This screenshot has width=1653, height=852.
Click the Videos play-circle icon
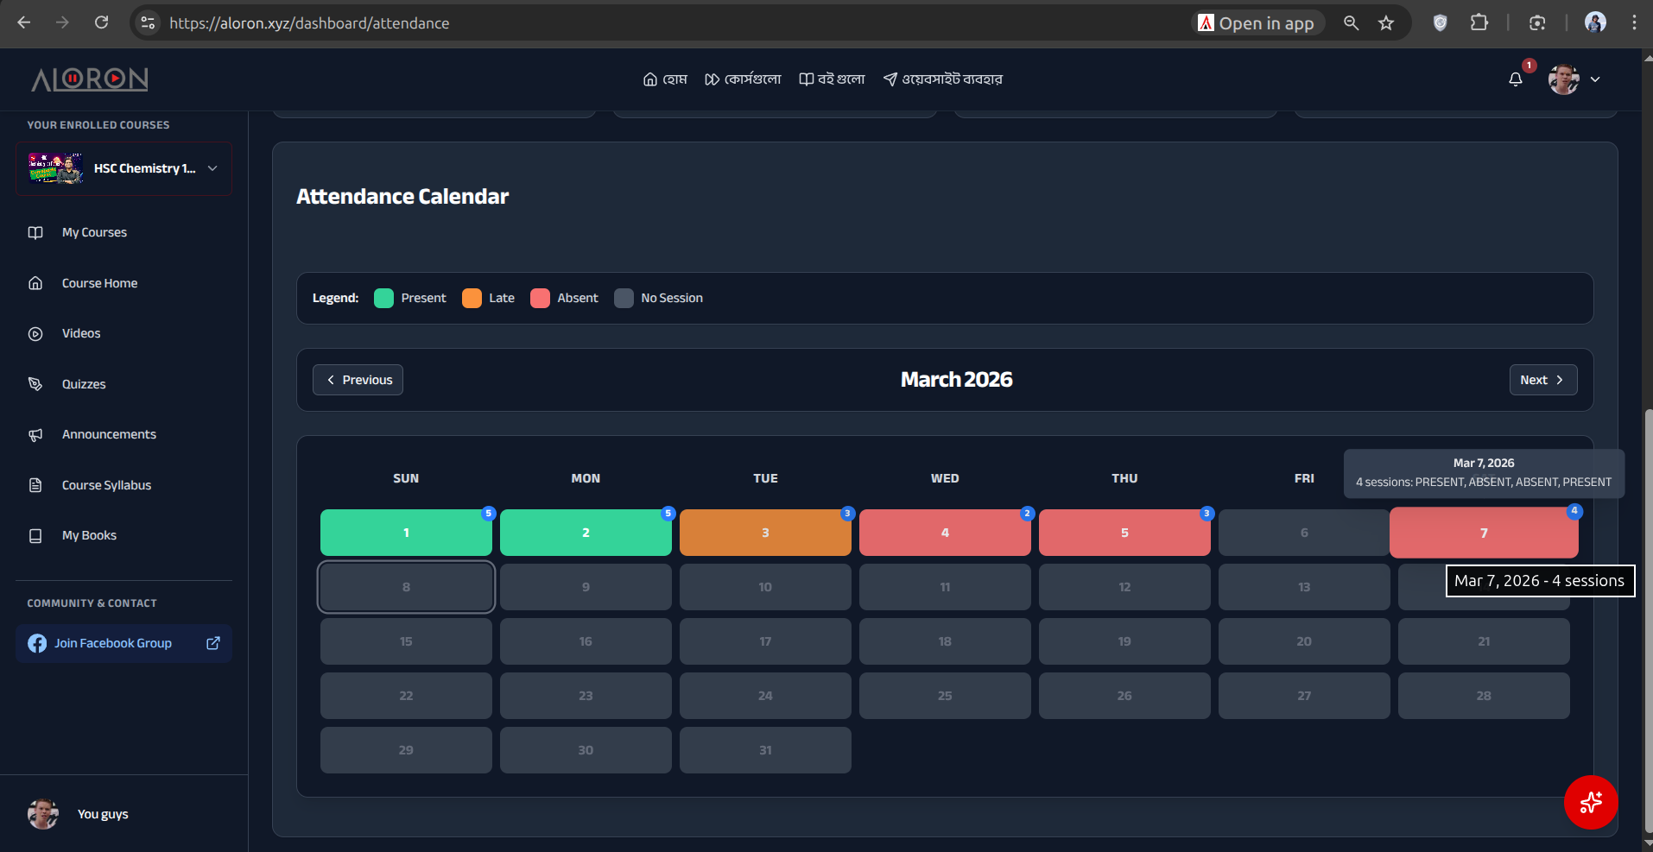click(x=35, y=333)
